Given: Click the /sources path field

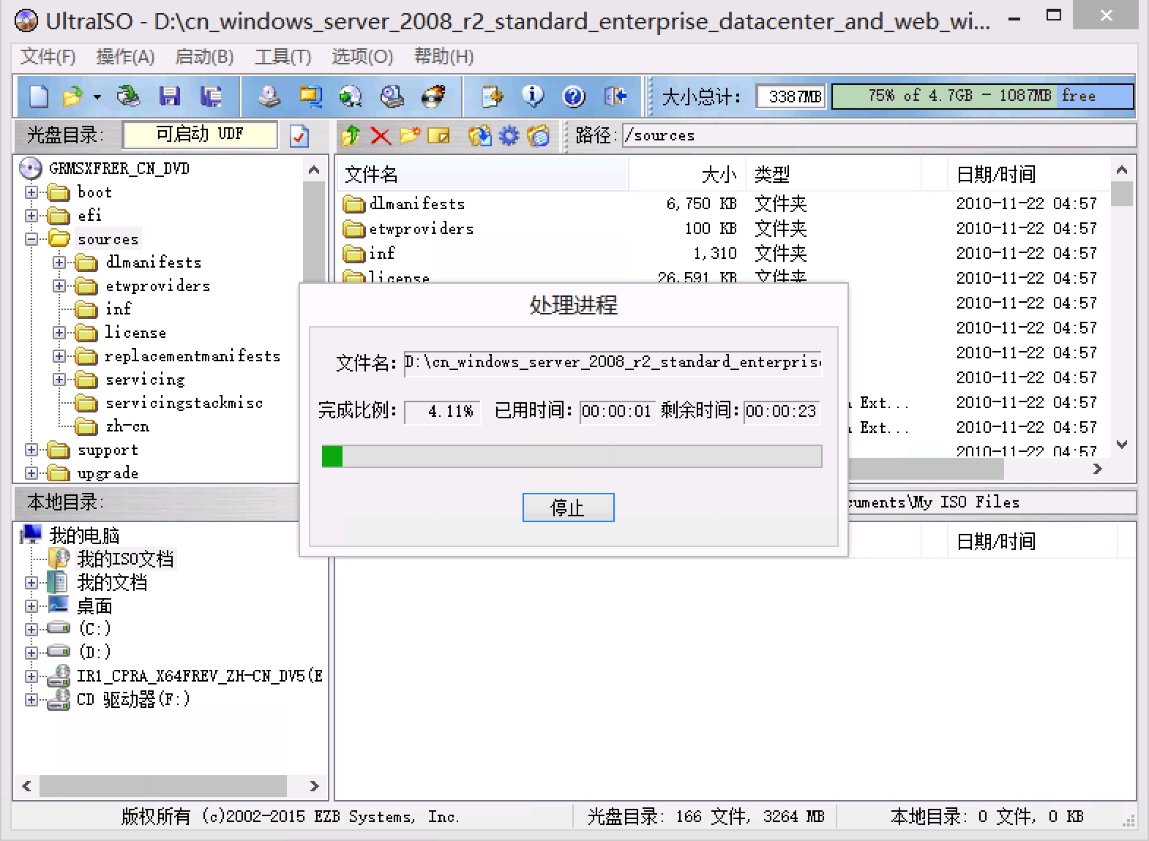Looking at the screenshot, I should click(878, 135).
